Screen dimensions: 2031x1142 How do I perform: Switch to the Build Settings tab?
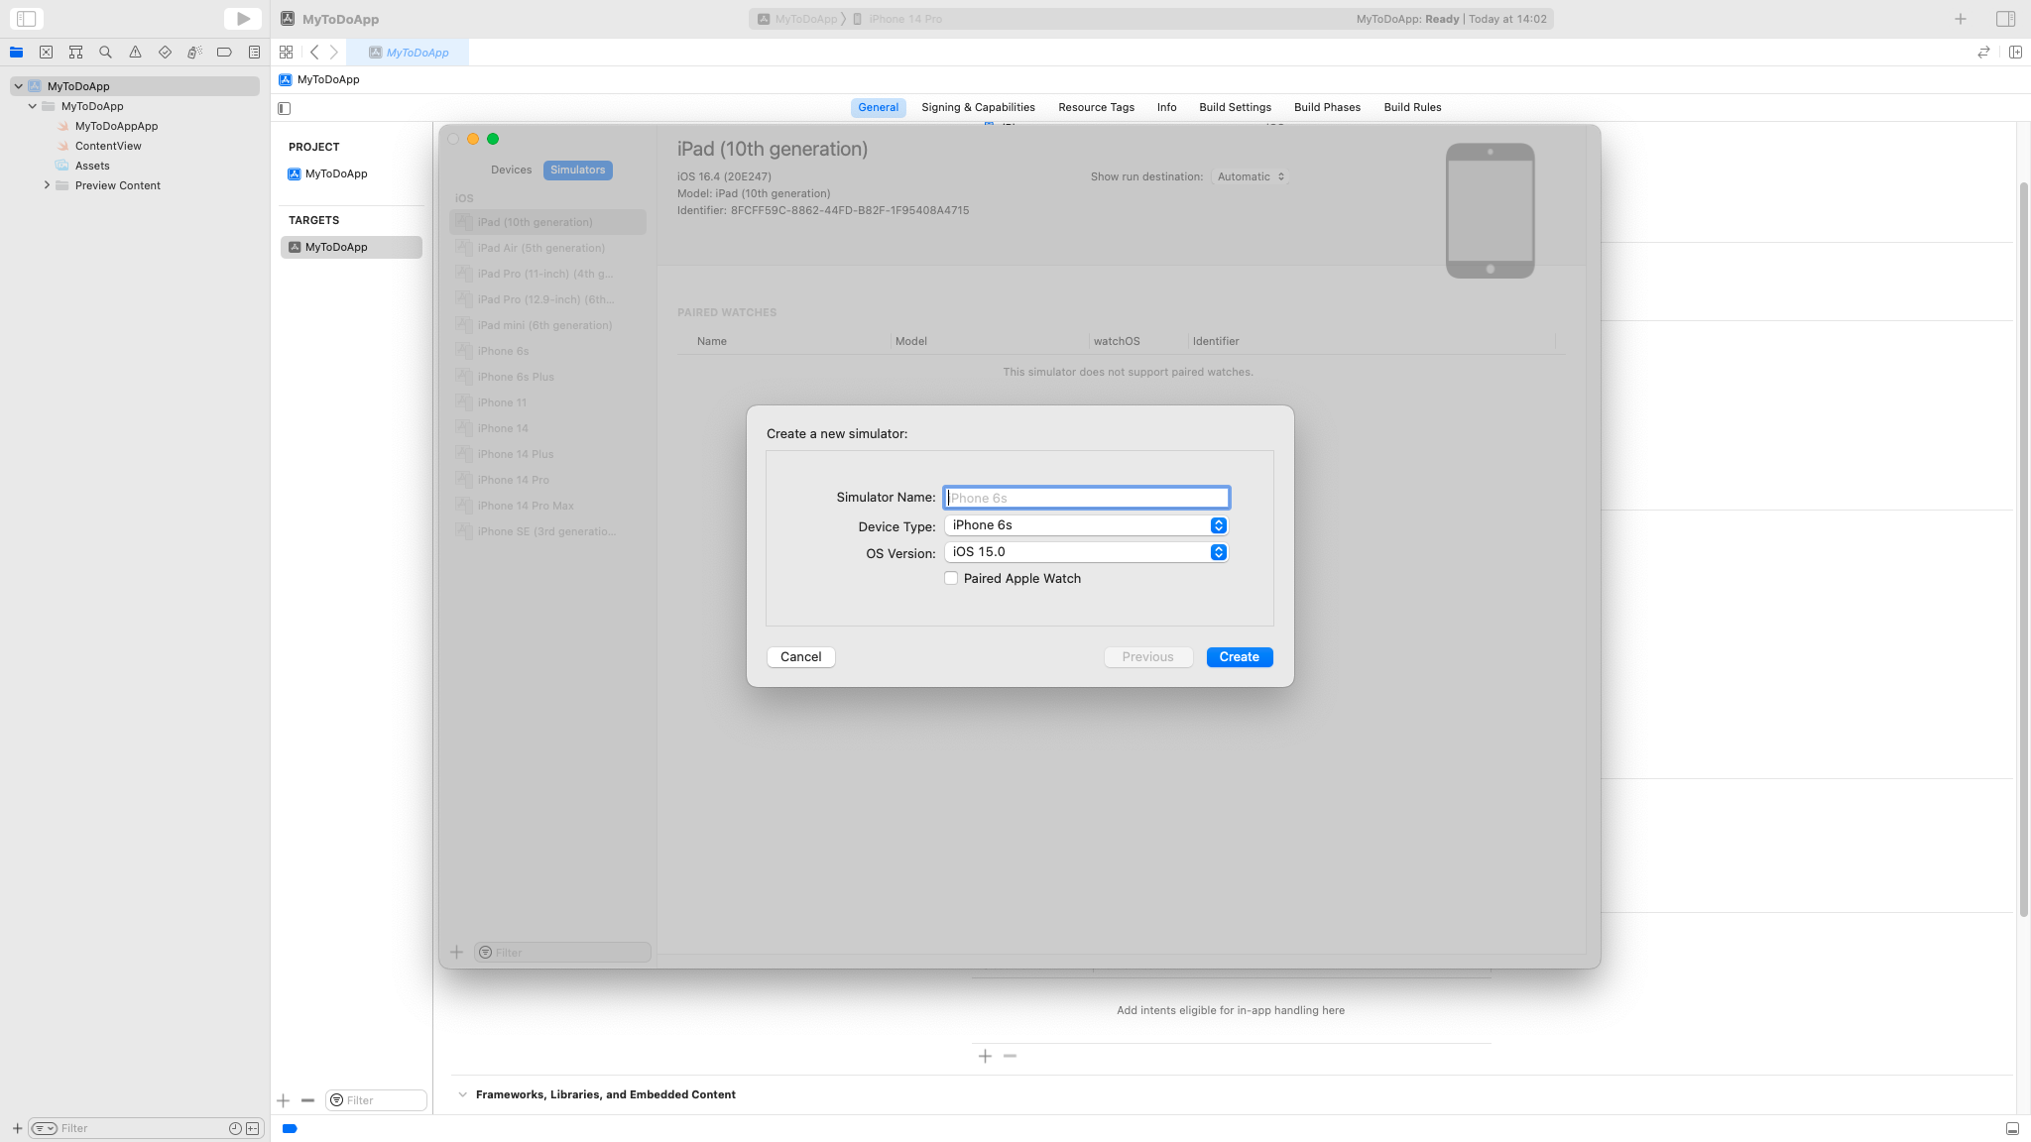[1235, 107]
